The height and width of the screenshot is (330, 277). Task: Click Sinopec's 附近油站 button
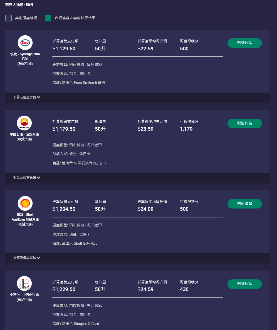point(244,284)
